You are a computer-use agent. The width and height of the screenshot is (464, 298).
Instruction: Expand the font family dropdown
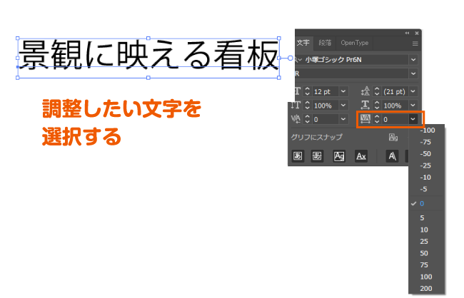pyautogui.click(x=414, y=60)
